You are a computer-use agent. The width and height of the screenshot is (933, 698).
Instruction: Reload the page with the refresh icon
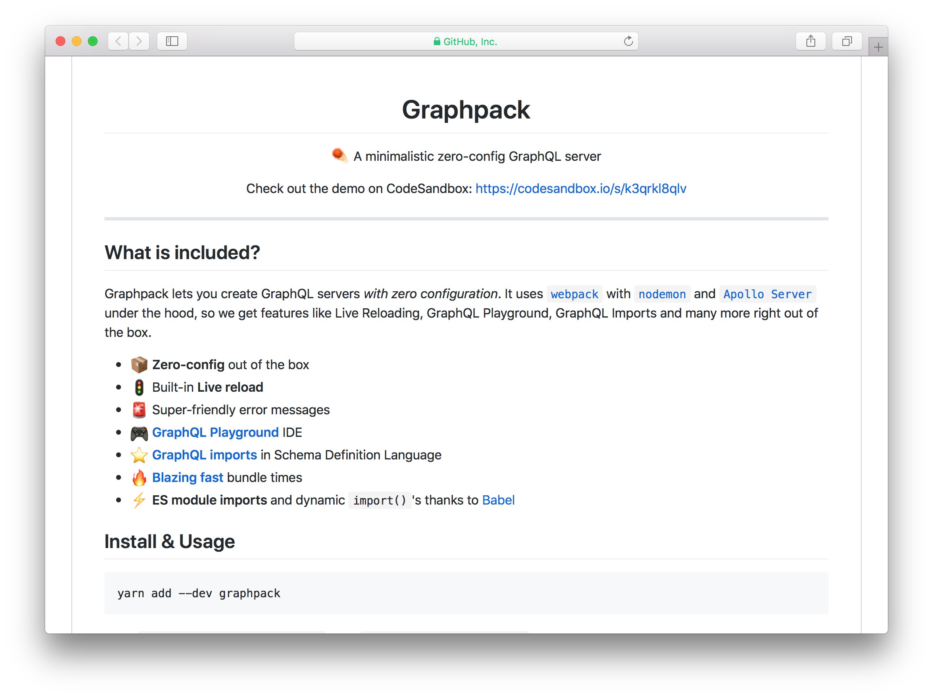(628, 41)
